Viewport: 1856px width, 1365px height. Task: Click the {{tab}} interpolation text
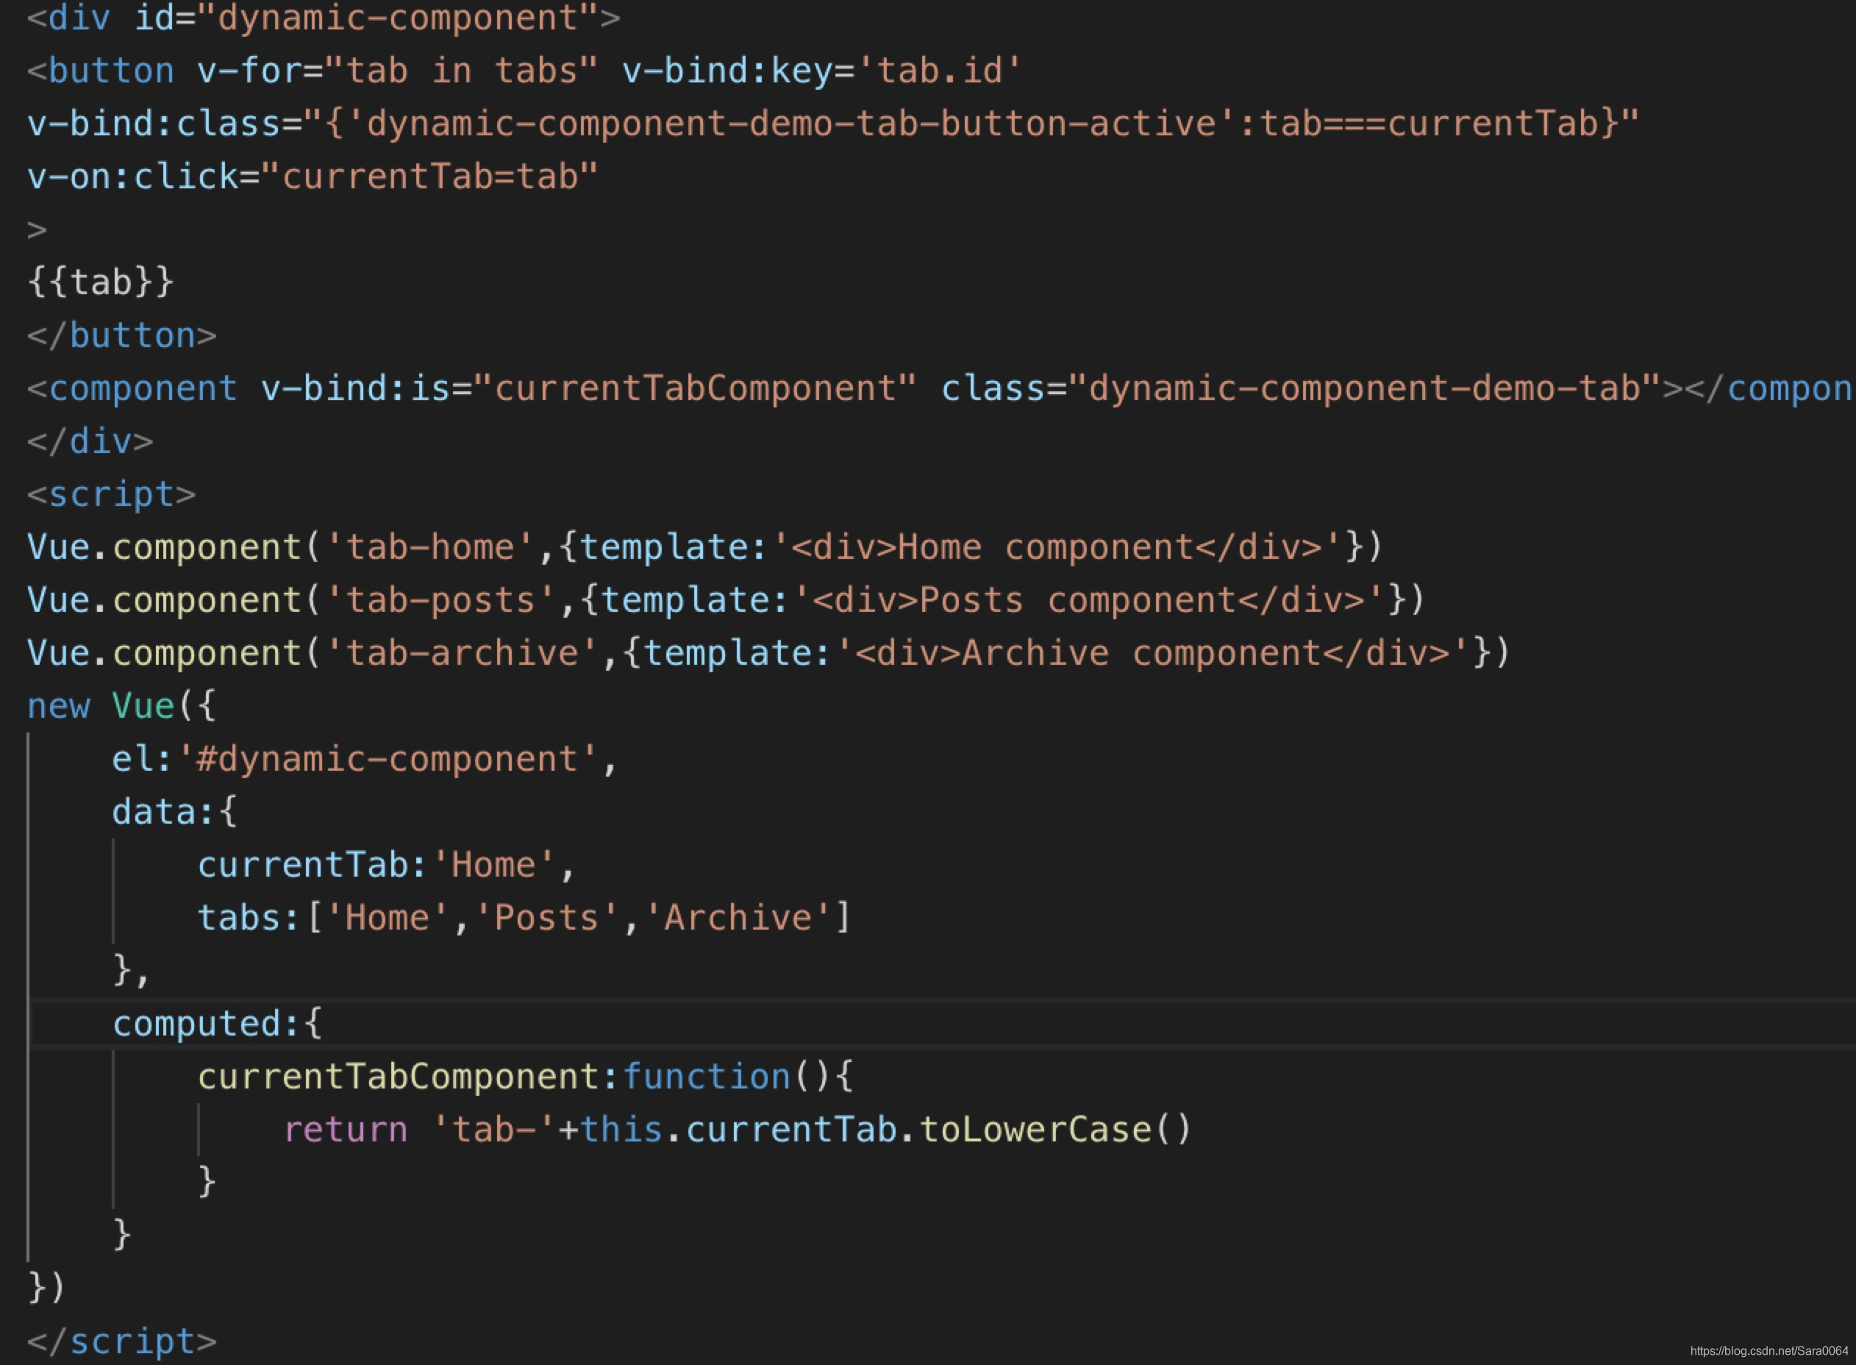tap(101, 282)
